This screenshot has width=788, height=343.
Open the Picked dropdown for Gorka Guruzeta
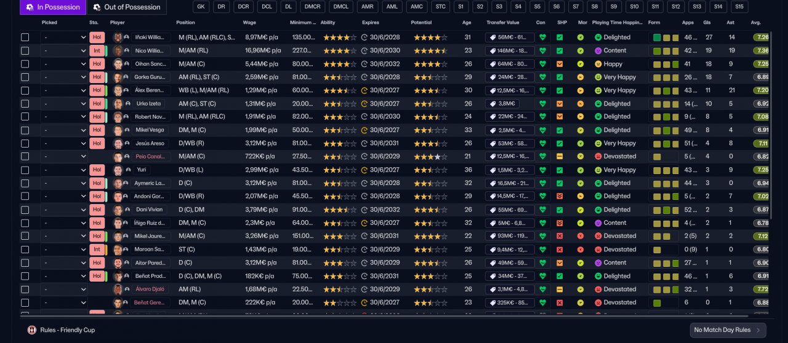pyautogui.click(x=65, y=77)
